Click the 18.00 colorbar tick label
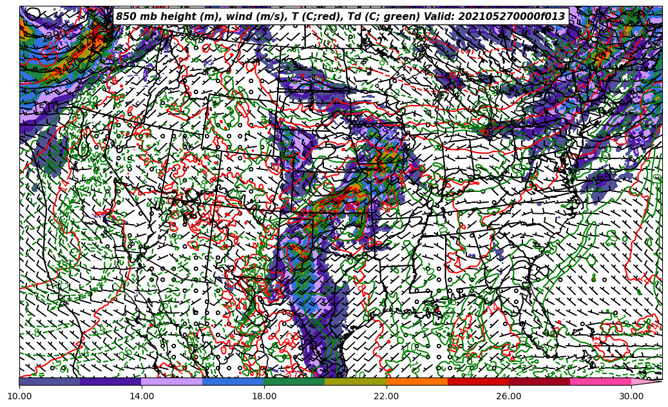Screen dimensions: 668x407 click(264, 396)
